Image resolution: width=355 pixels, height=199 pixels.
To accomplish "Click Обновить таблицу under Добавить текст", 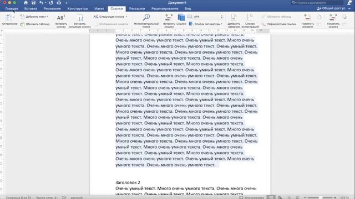I will click(x=35, y=24).
